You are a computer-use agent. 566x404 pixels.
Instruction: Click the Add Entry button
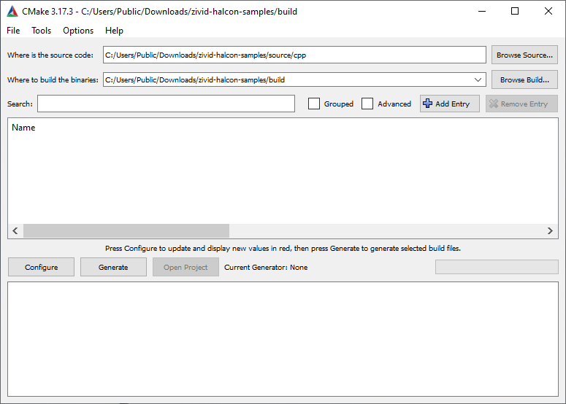450,104
